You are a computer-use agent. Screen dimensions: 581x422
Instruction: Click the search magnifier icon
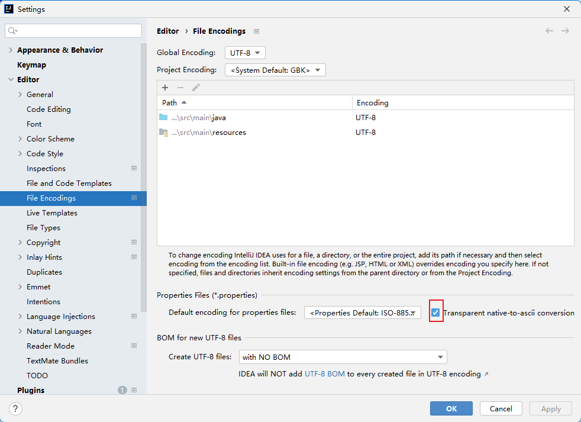tap(12, 31)
